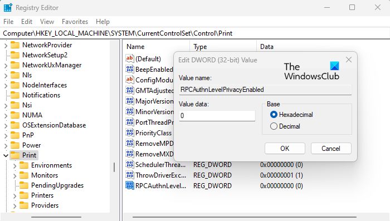Select the OSExtensionDatabase tree key
The image size is (390, 221).
[x=54, y=125]
